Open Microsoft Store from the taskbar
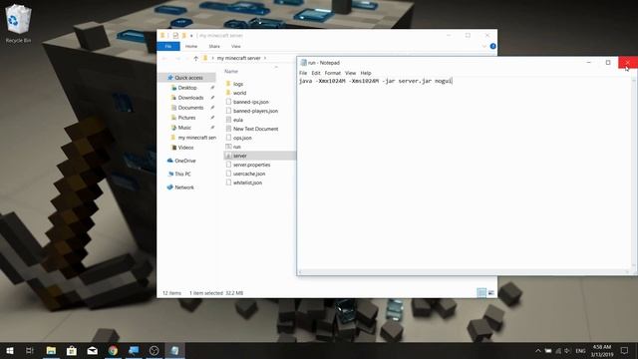638x359 pixels. click(72, 350)
